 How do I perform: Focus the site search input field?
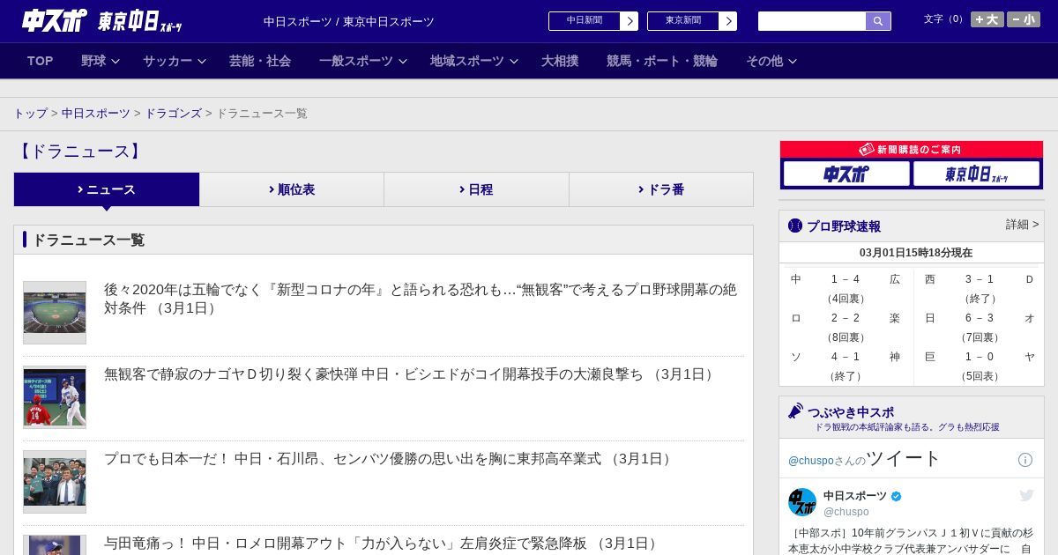[812, 21]
